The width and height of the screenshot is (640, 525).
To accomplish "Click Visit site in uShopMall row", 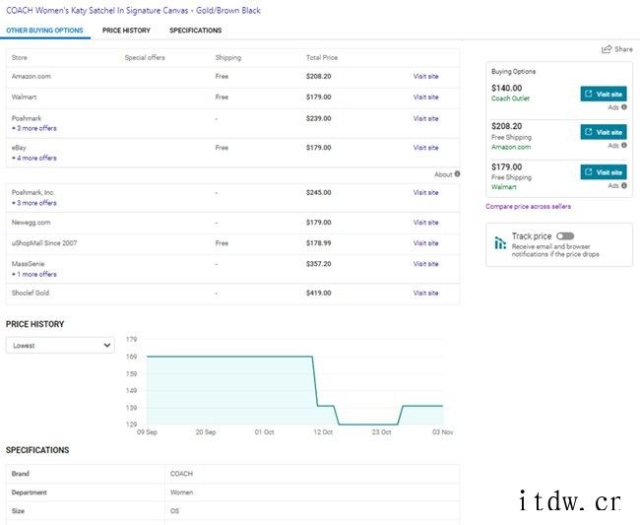I will click(425, 243).
